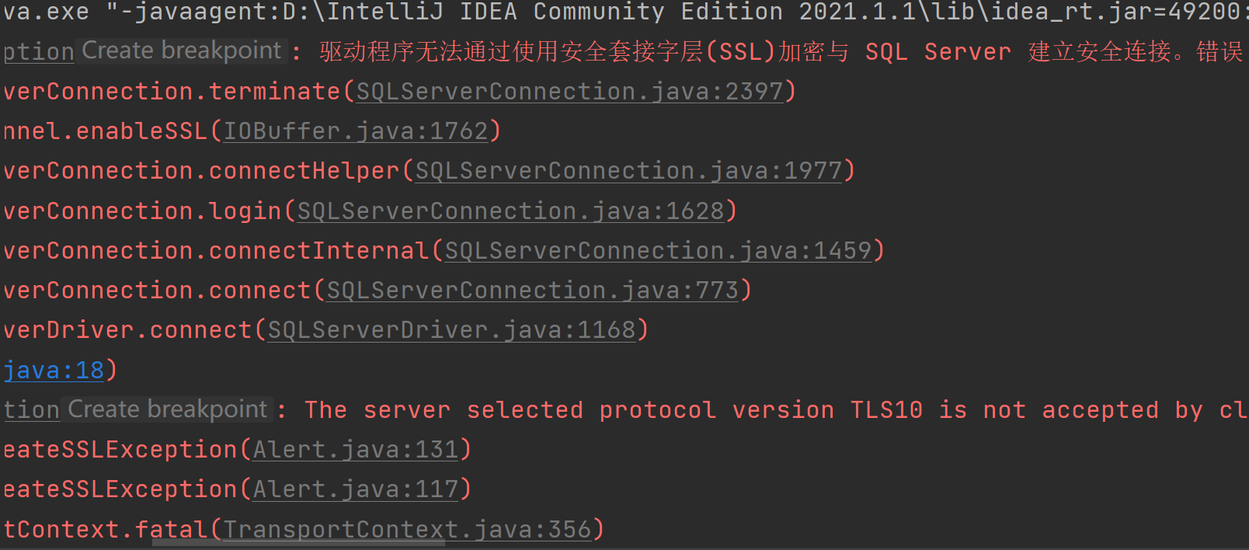
Task: Jump to SQLServerConnection.java:1977 in connectHelper
Action: [628, 171]
